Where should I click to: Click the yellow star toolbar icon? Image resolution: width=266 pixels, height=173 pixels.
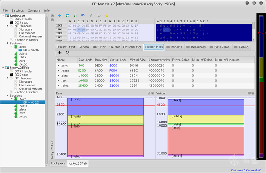(106, 15)
